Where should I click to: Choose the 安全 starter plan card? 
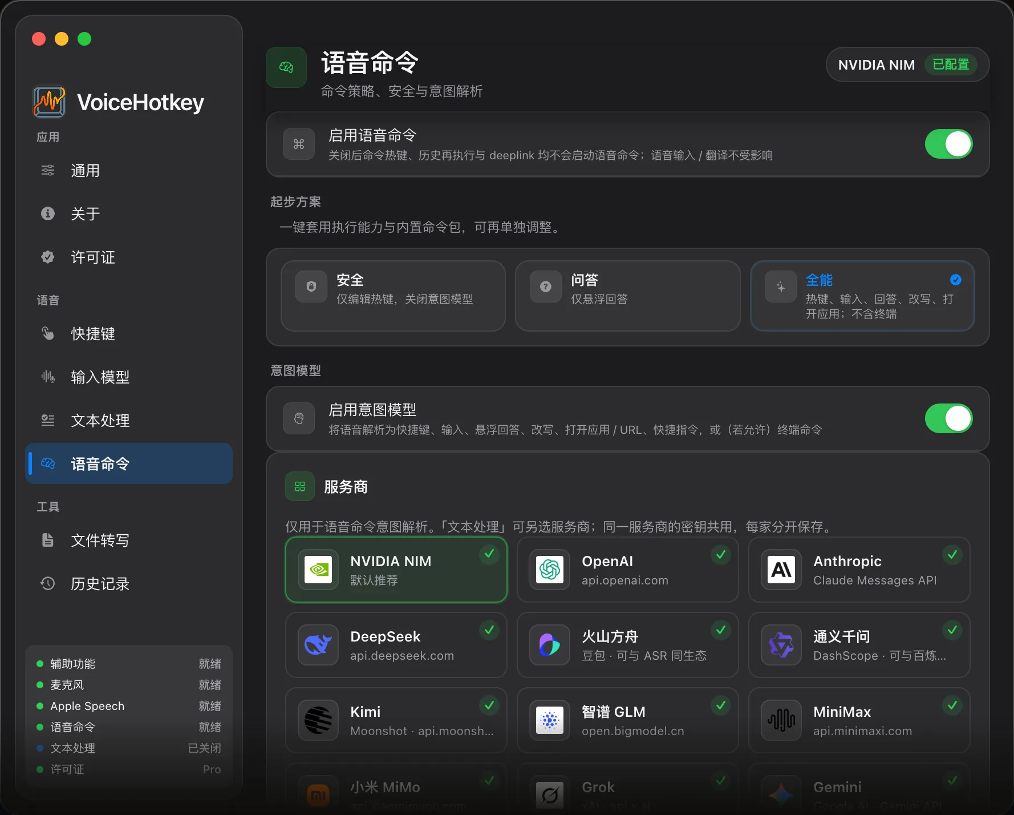[394, 296]
